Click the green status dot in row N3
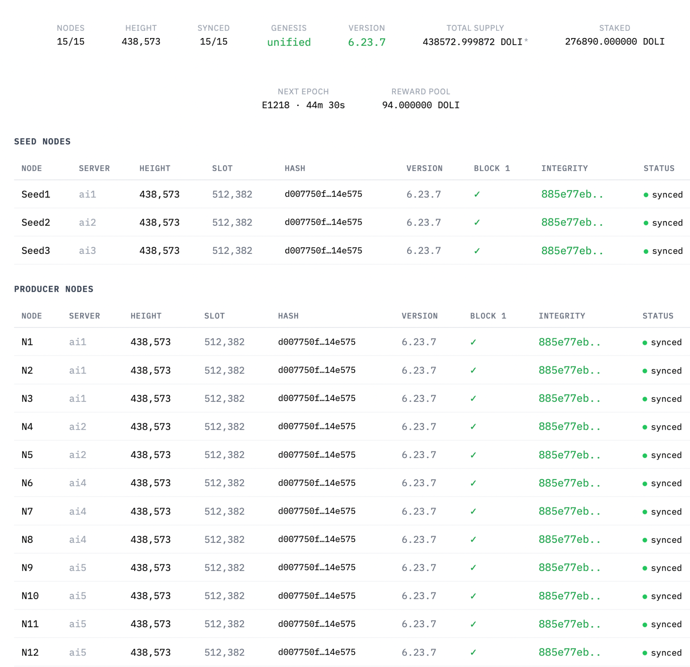Screen dimensions: 690x667 click(x=645, y=399)
